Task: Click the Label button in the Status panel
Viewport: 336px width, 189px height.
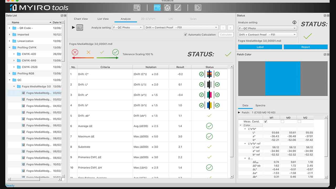Action: 260,47
